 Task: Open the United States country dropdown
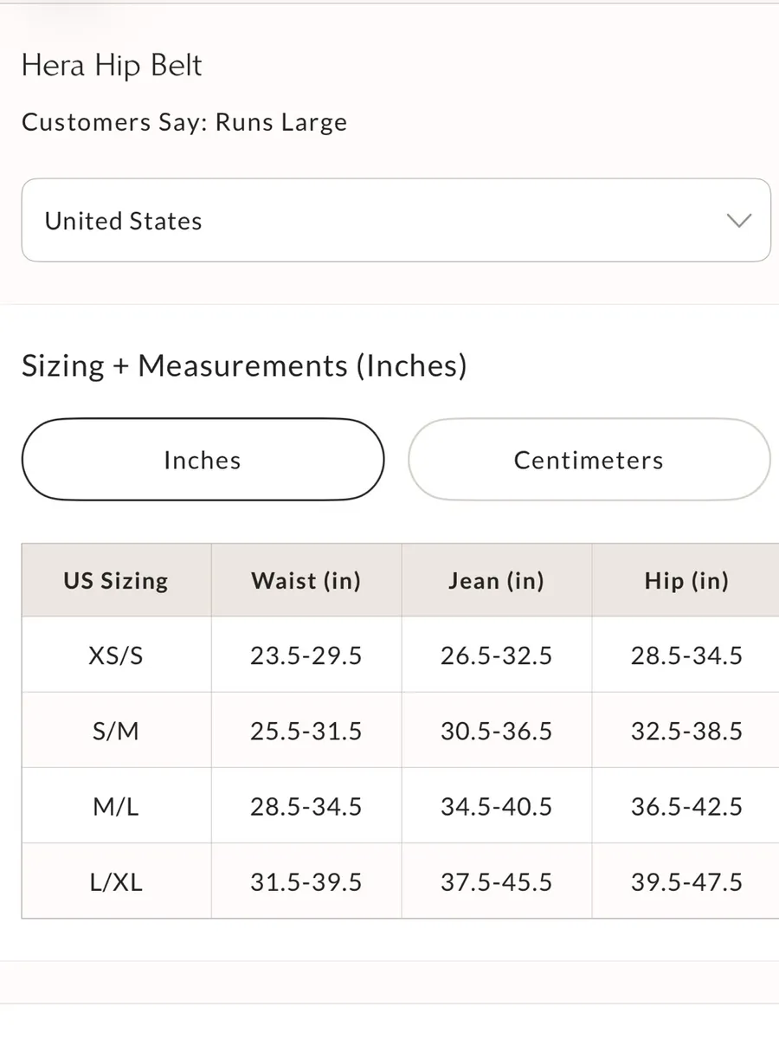coord(396,220)
